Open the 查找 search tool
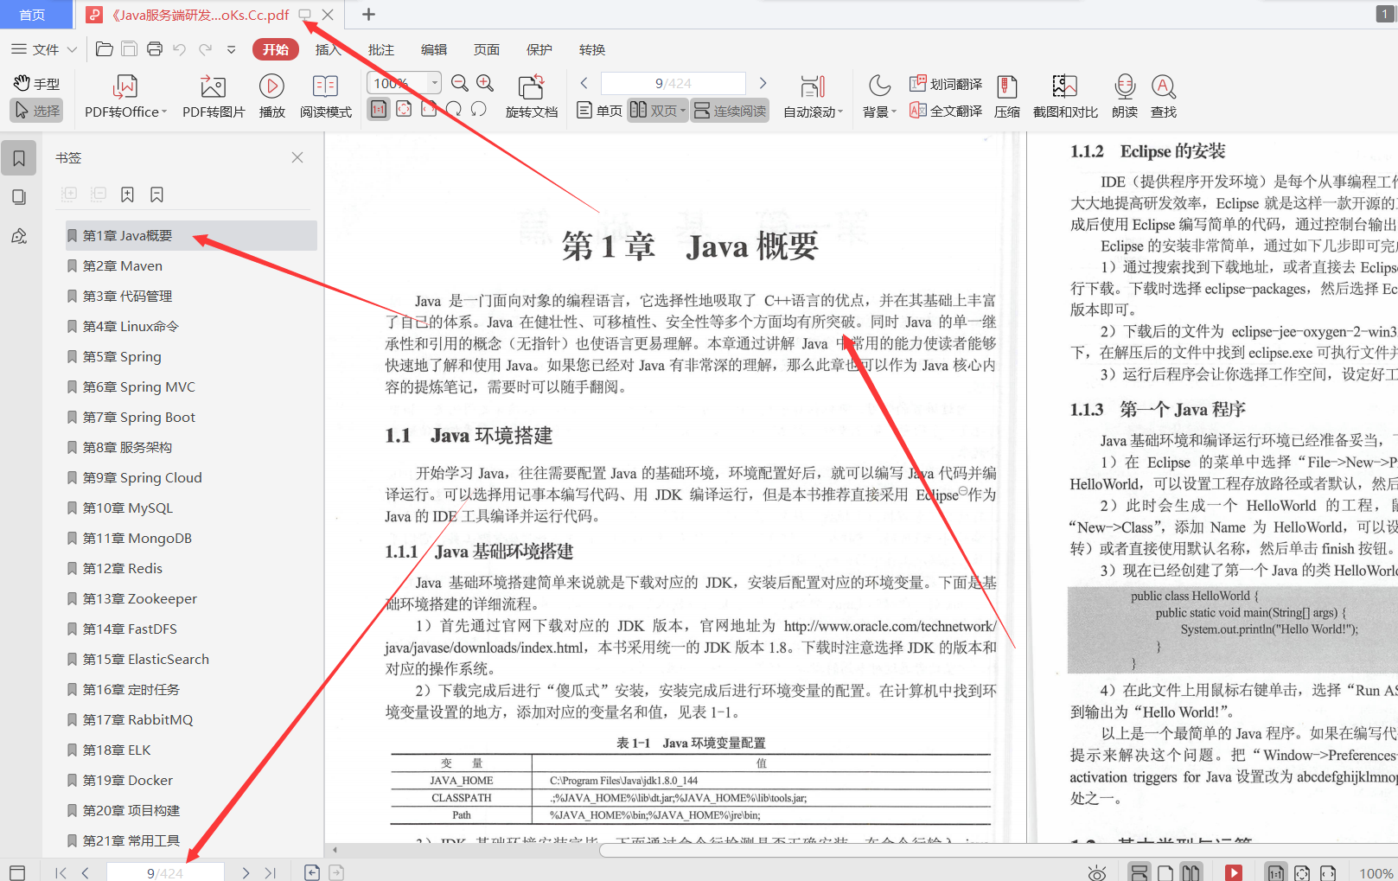The image size is (1398, 881). (x=1163, y=95)
